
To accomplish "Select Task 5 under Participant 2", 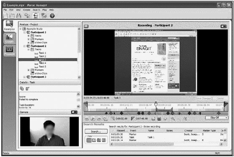I will [x=43, y=67].
